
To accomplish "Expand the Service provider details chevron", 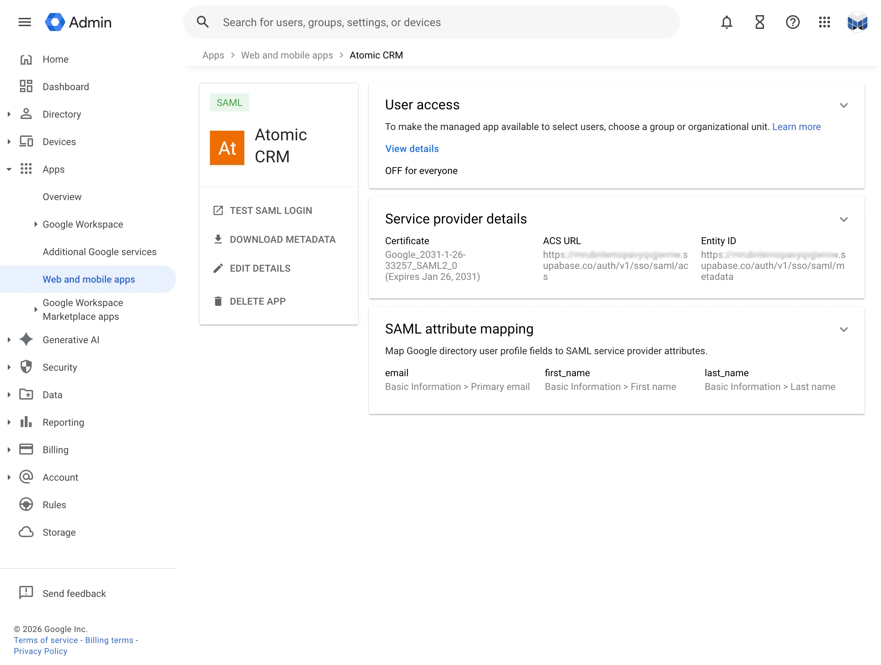I will 843,220.
